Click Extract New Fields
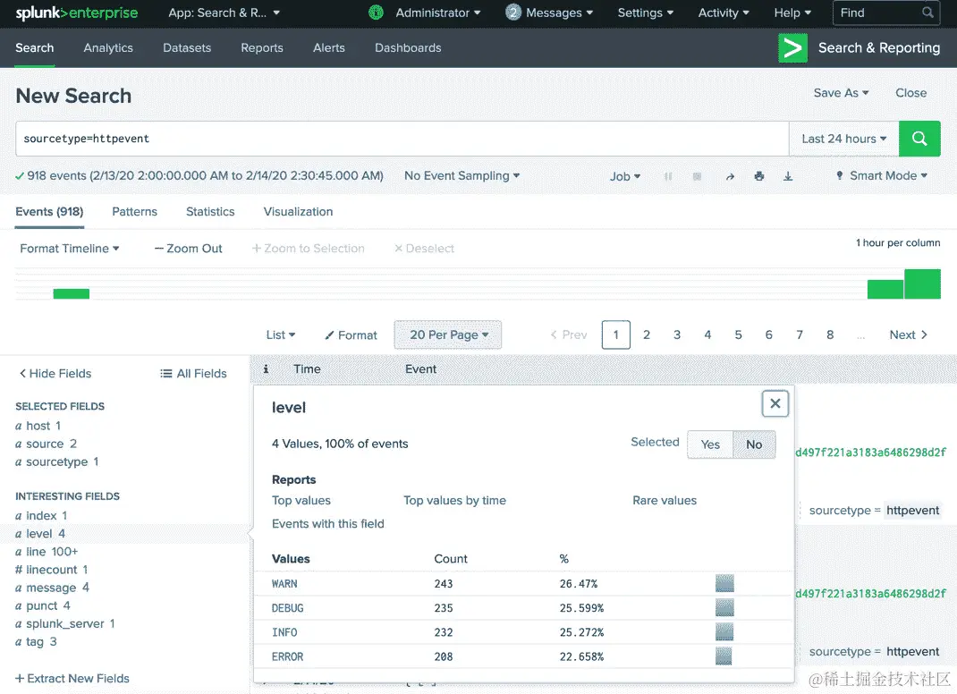 click(x=72, y=678)
